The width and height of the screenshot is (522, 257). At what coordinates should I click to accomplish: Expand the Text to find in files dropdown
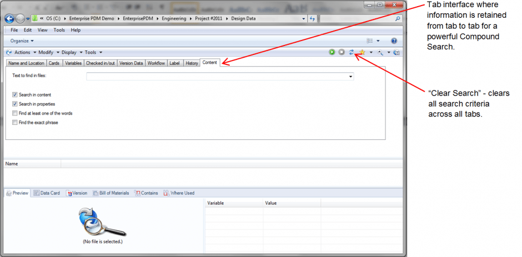click(x=351, y=77)
